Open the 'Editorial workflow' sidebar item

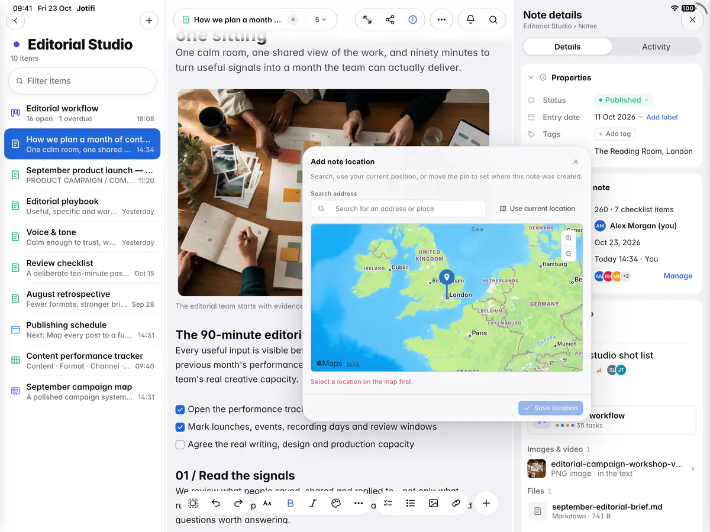coord(82,113)
